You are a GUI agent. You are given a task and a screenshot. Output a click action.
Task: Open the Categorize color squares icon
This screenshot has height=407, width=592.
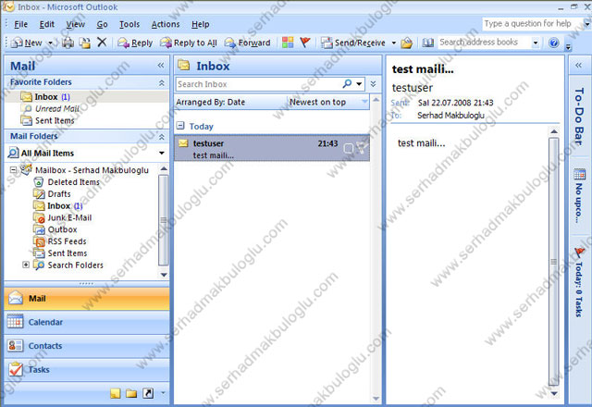point(288,43)
